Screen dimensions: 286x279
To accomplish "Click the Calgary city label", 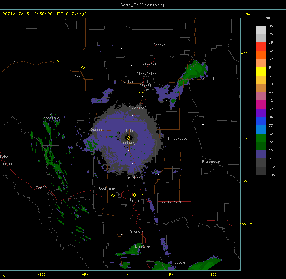I will click(x=132, y=200).
